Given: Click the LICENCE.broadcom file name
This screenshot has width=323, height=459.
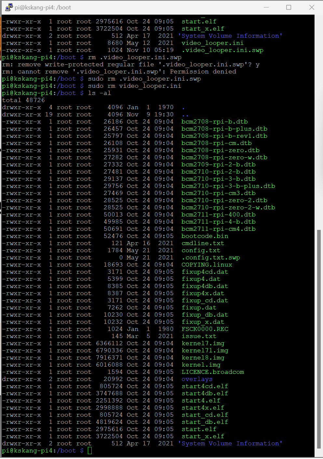Looking at the screenshot, I should coord(212,372).
